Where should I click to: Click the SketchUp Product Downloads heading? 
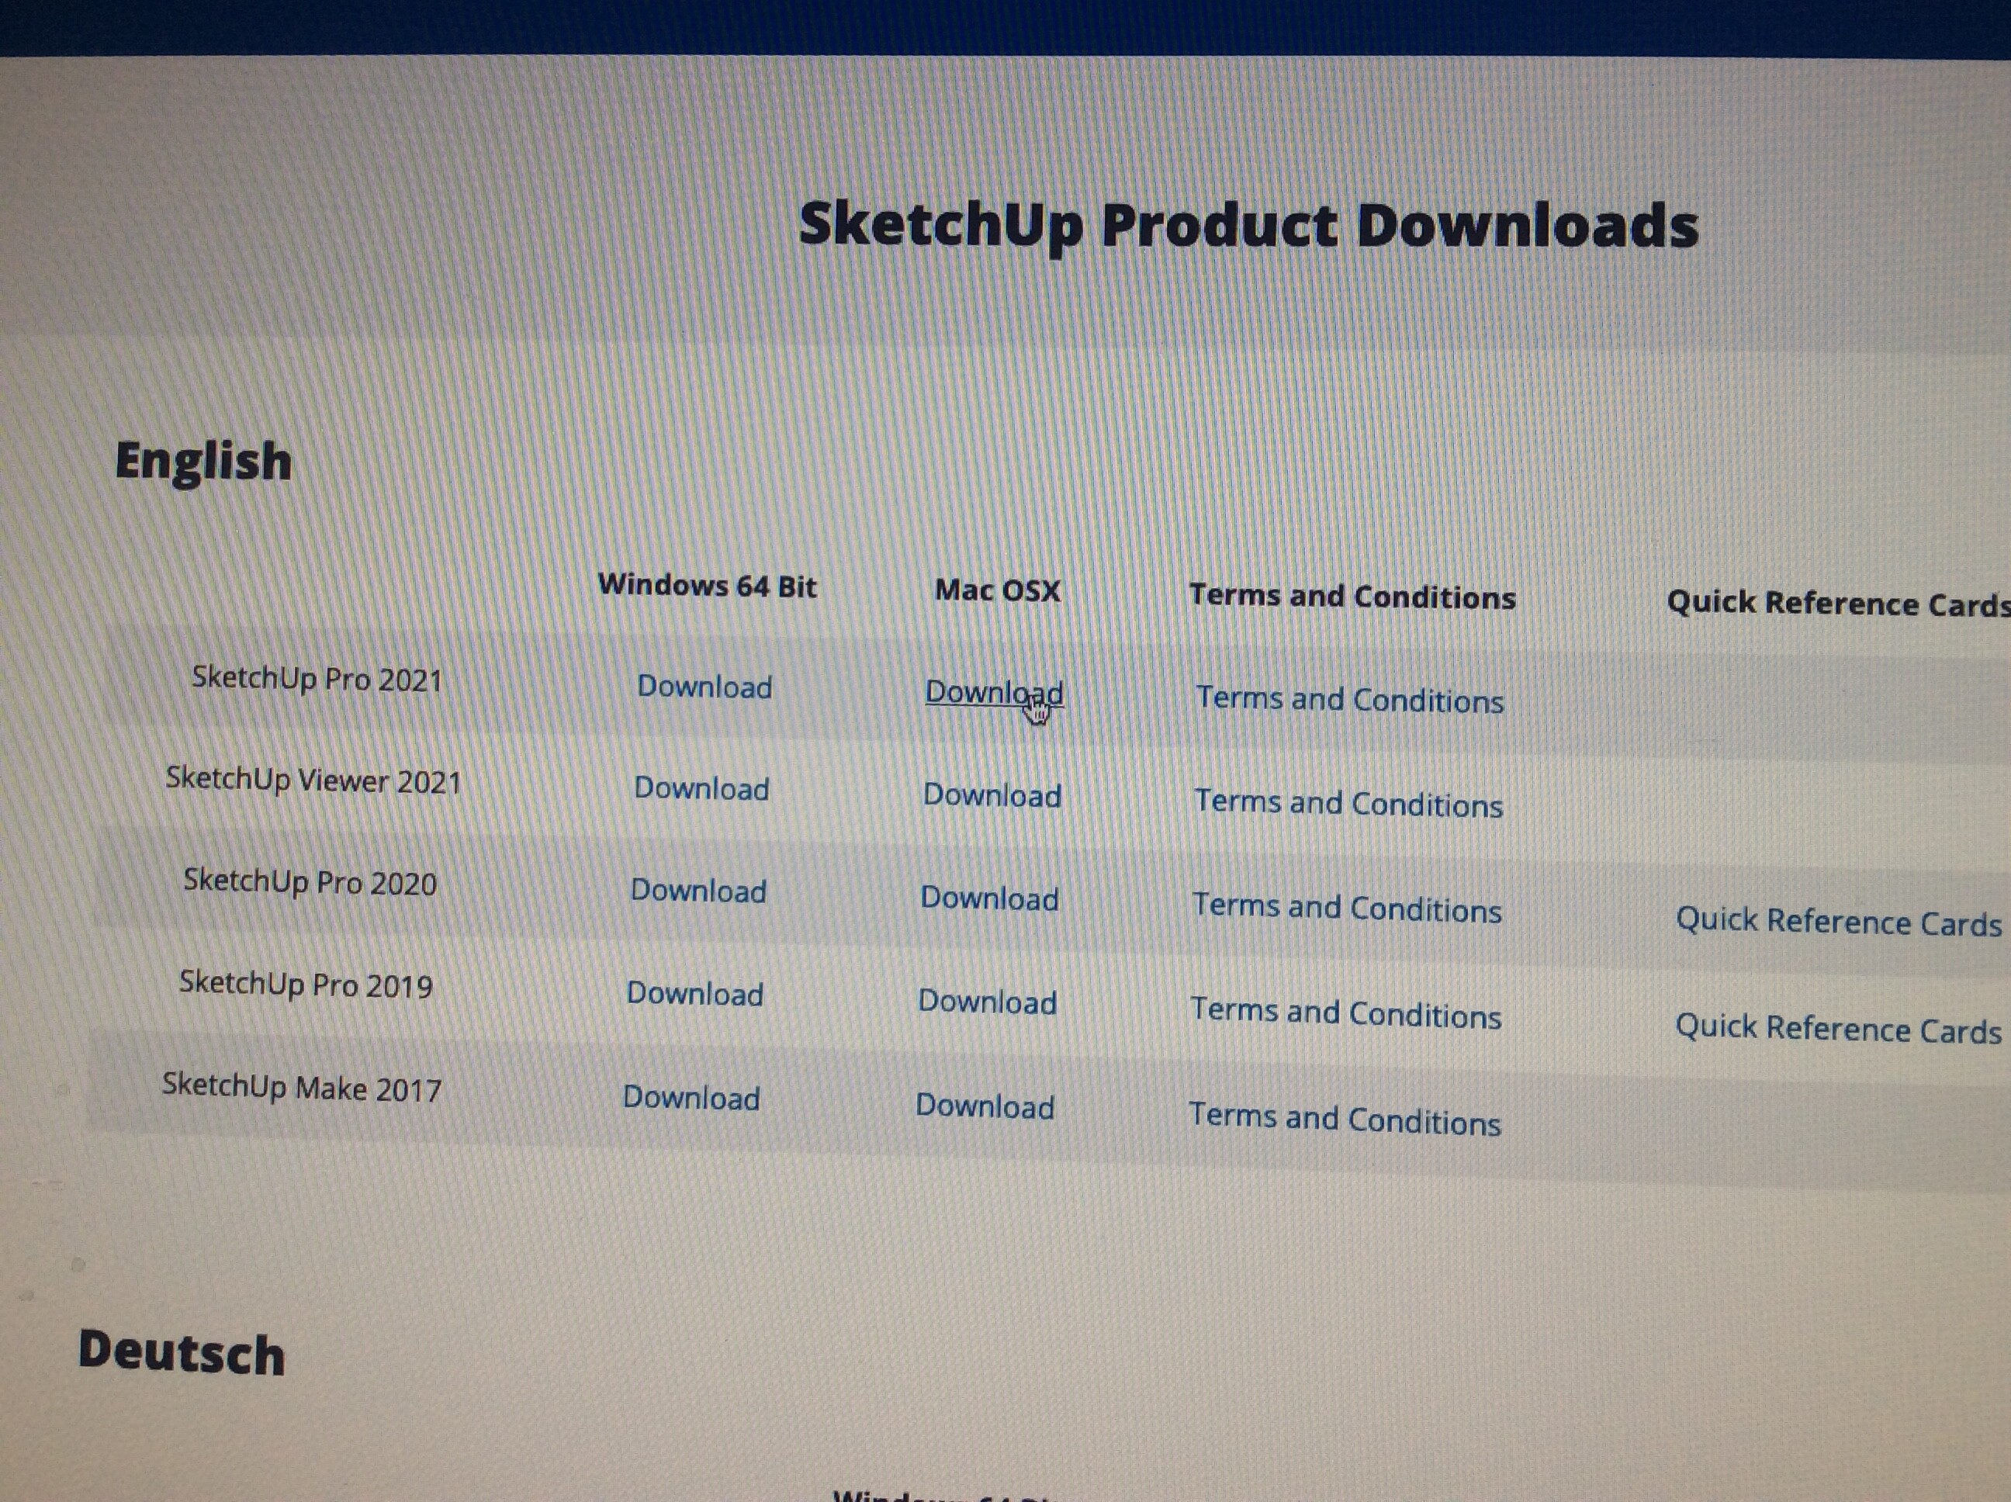click(1248, 226)
